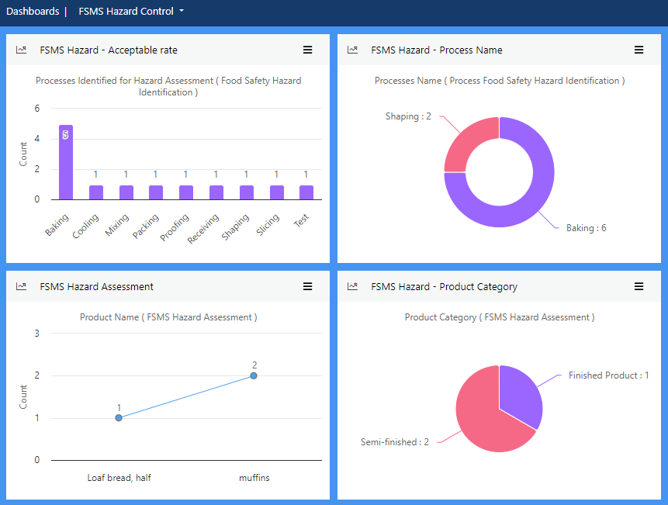Select the muffins data point on line chart
668x505 pixels.
254,375
